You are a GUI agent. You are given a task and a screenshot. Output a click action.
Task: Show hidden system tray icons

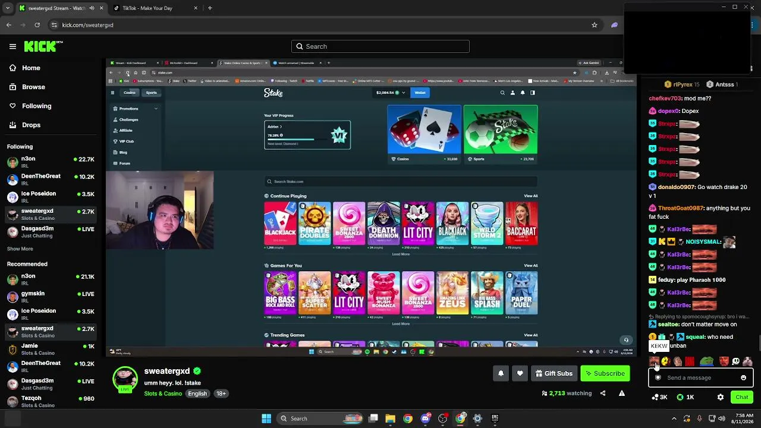(674, 418)
